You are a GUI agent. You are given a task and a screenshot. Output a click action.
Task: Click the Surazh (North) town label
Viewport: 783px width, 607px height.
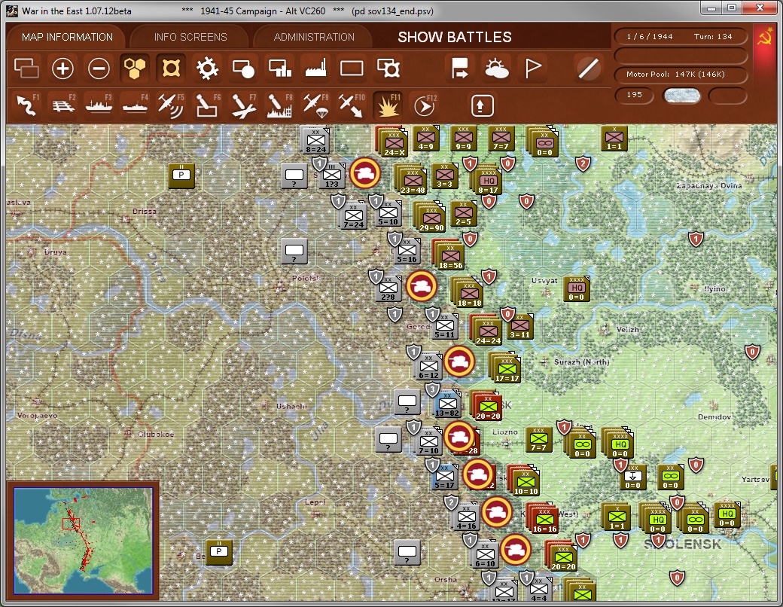click(581, 361)
